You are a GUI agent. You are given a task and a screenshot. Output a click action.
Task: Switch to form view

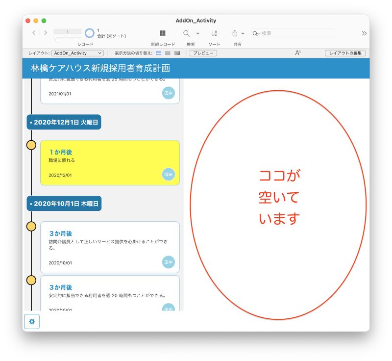158,53
